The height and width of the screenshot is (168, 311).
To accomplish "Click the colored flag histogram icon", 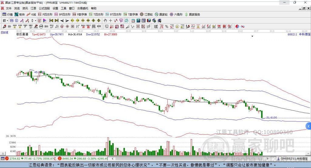I will click(45, 21).
